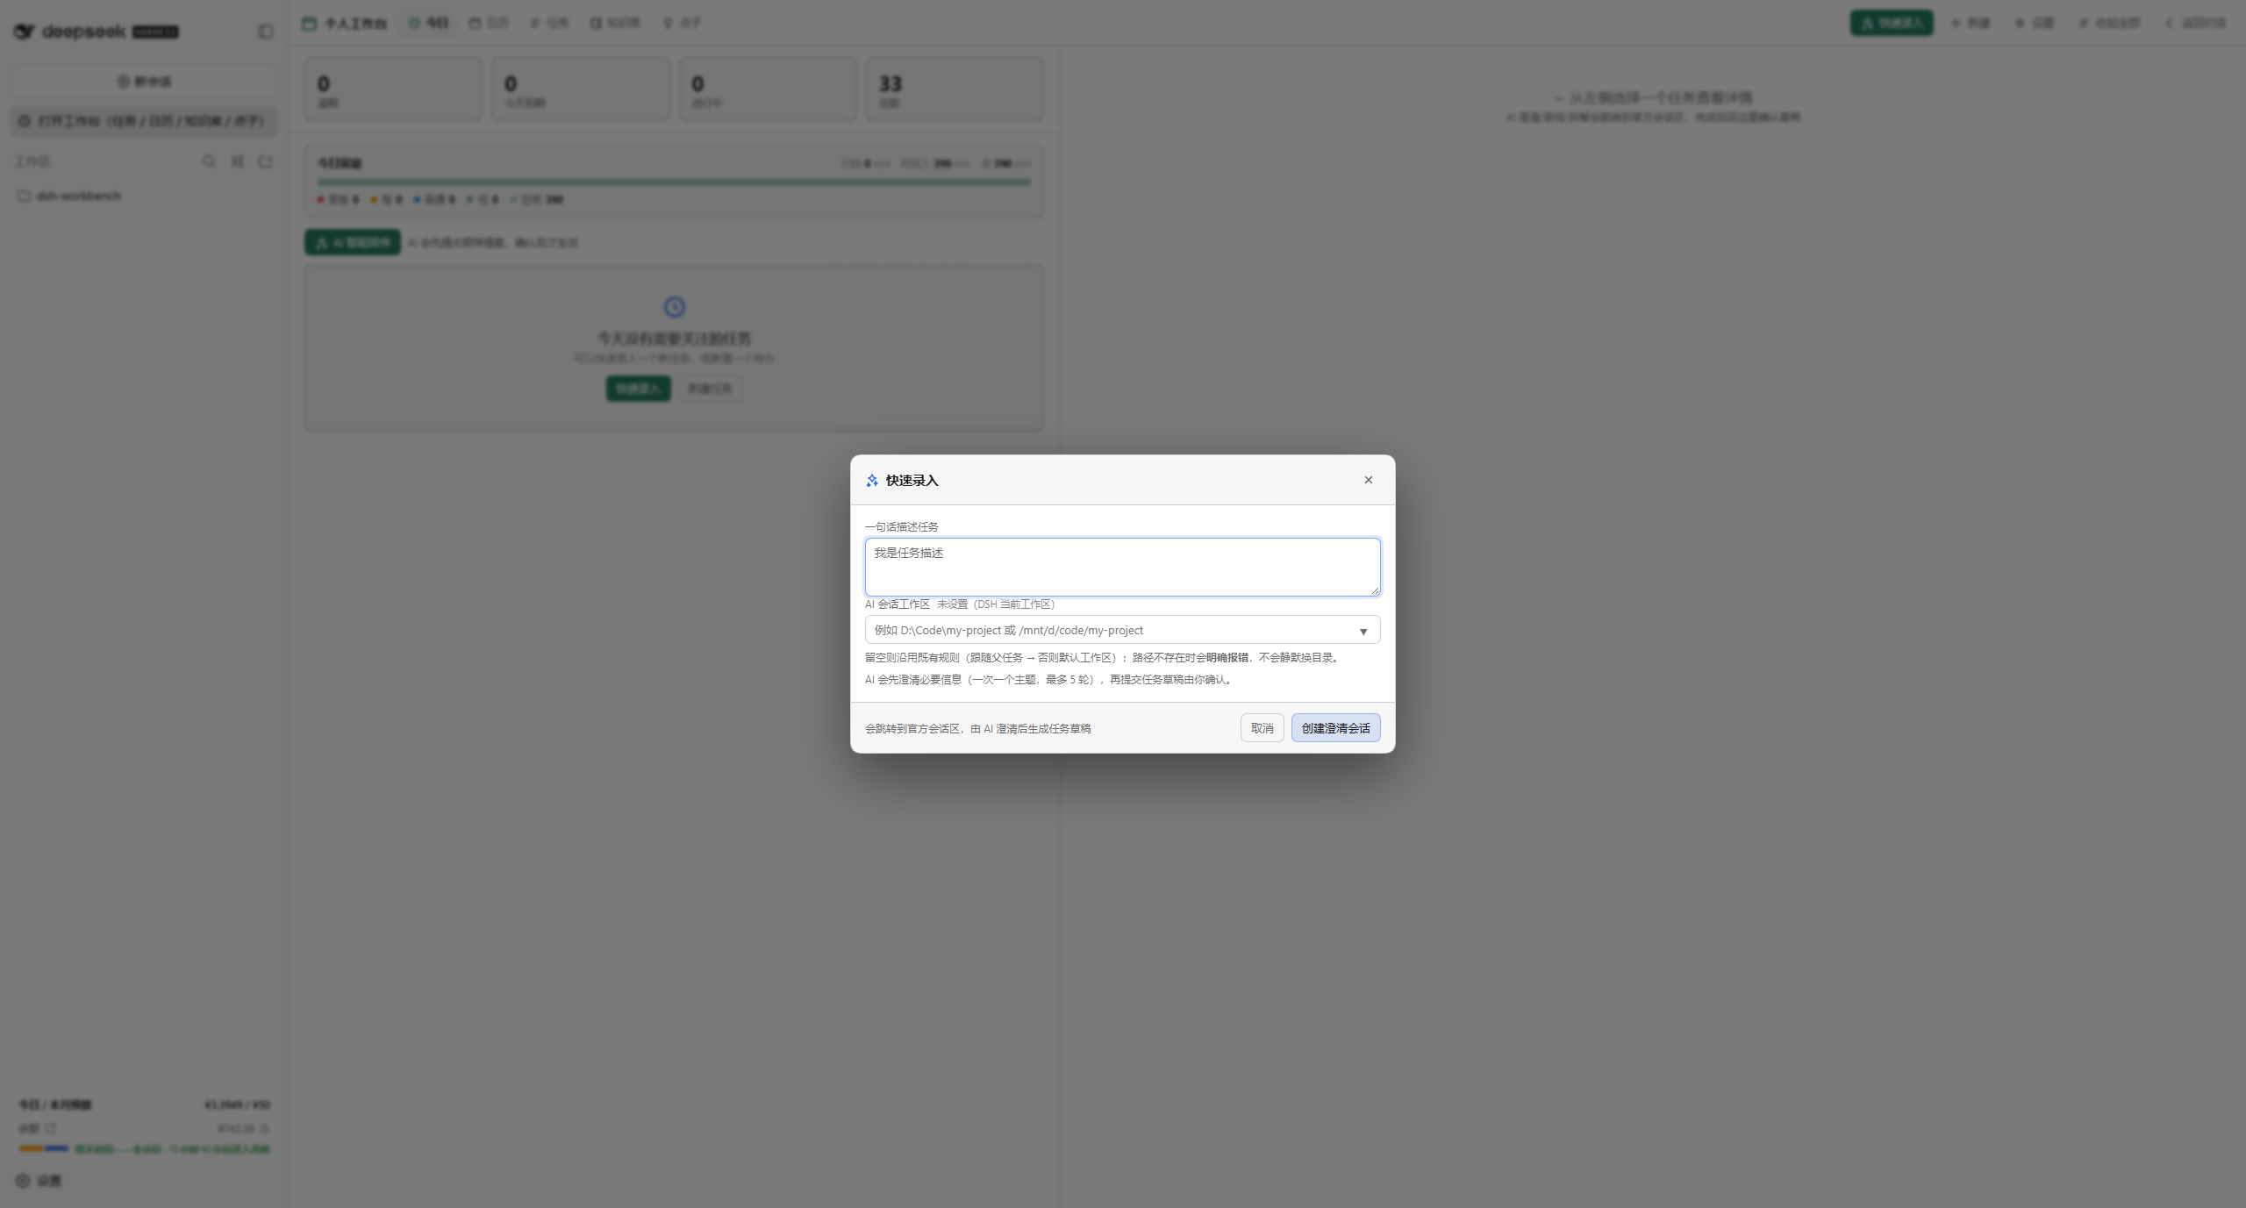Screen dimensions: 2246x1208
Task: Click the sparkle icon beside 快速录入 title
Action: tap(872, 481)
